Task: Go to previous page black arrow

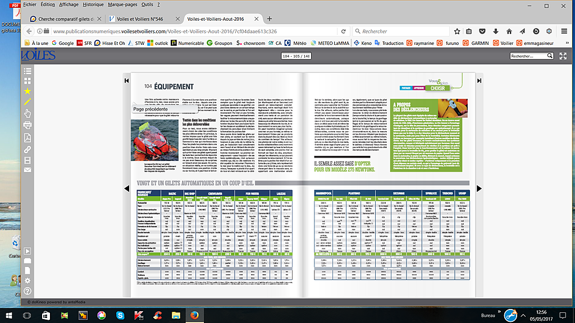Action: [126, 188]
